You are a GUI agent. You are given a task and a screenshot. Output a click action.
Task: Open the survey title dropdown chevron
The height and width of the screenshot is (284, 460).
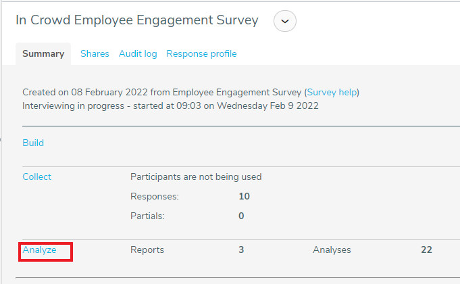pyautogui.click(x=284, y=21)
